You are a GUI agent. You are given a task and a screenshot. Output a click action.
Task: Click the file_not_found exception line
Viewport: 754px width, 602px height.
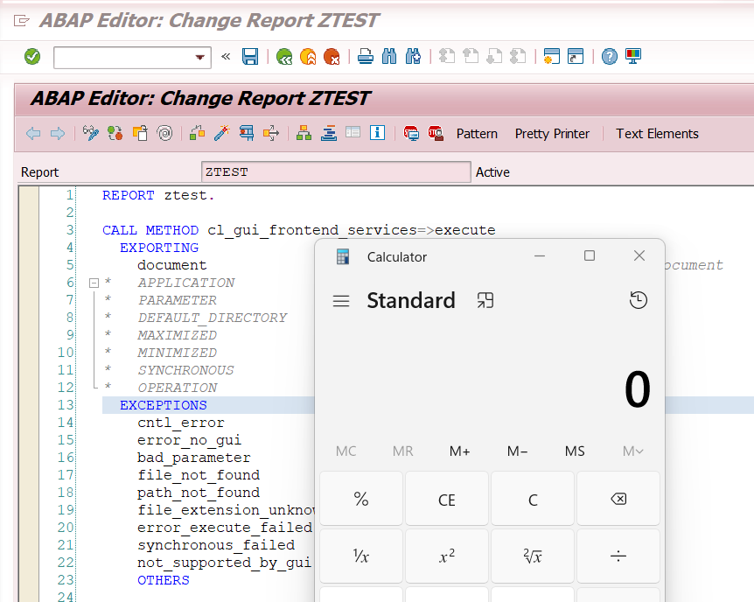[199, 475]
